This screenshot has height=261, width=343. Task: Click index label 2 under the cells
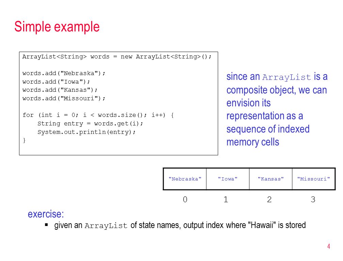pyautogui.click(x=269, y=199)
